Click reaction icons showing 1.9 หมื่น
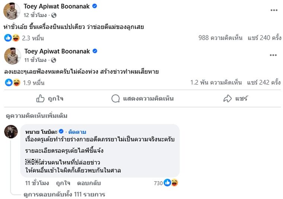Image resolution: width=283 pixels, height=199 pixels. pyautogui.click(x=12, y=83)
